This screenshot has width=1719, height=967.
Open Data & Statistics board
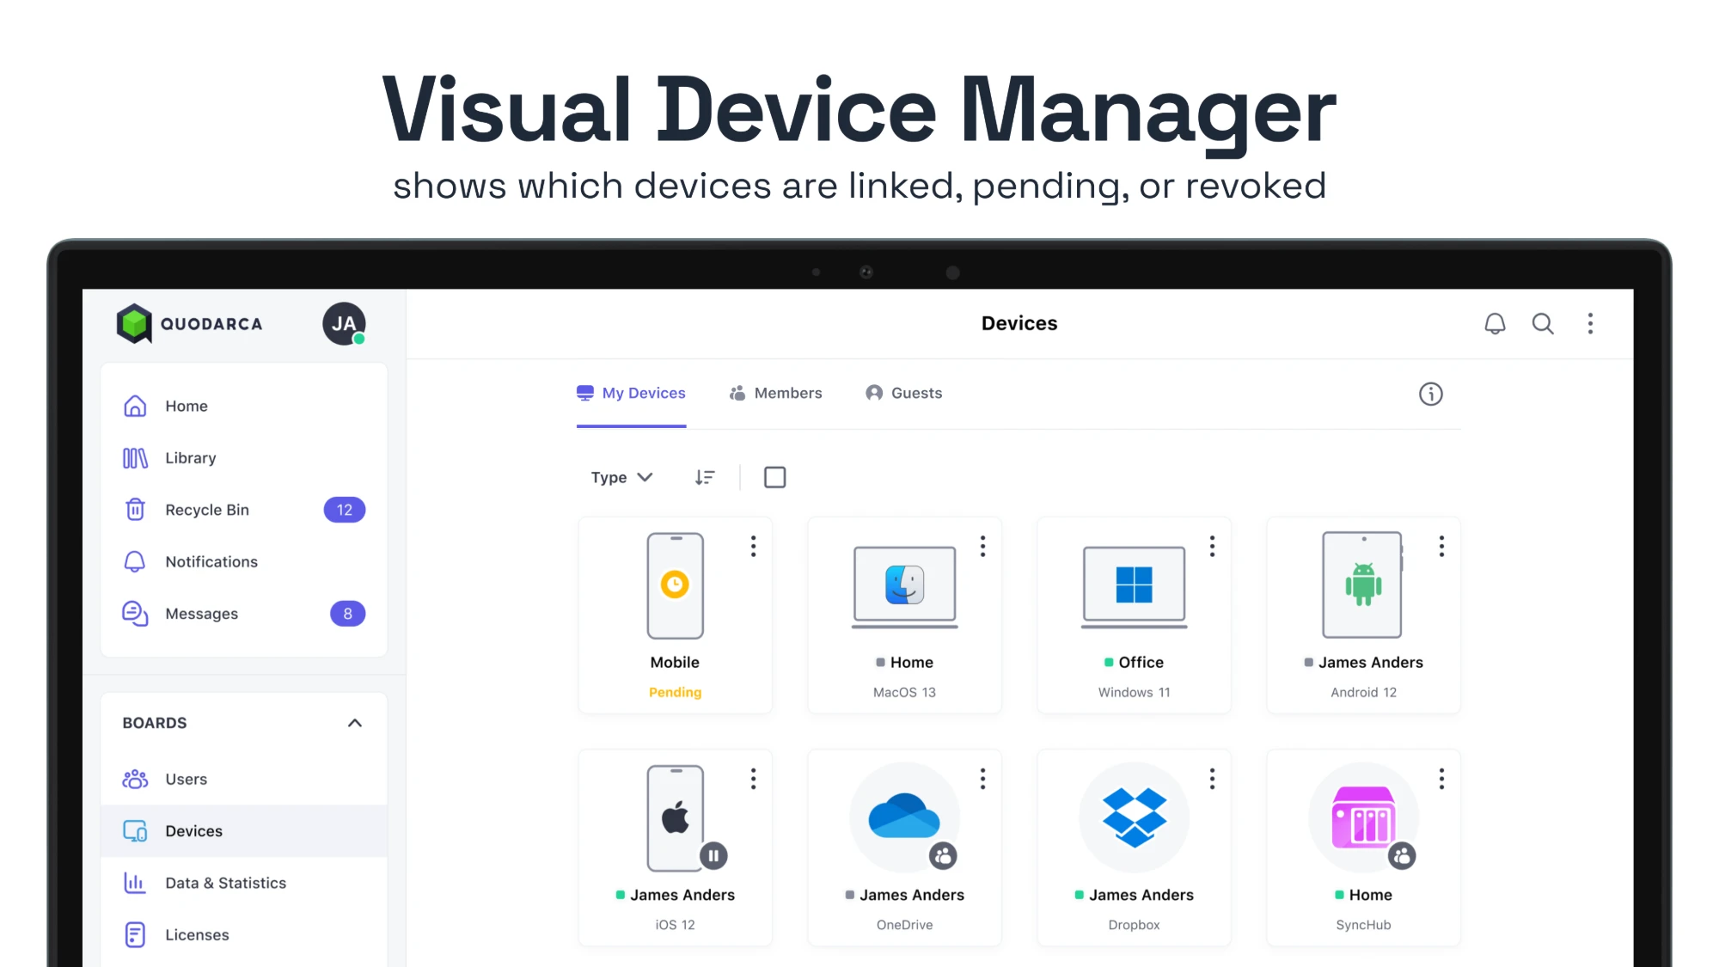[244, 883]
